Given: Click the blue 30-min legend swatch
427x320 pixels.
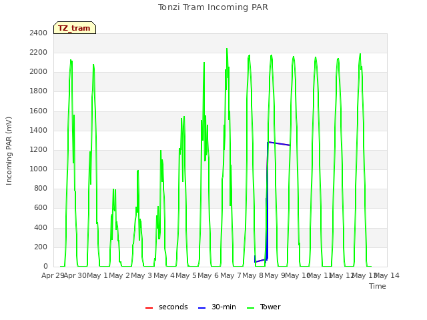Looking at the screenshot, I should point(201,308).
